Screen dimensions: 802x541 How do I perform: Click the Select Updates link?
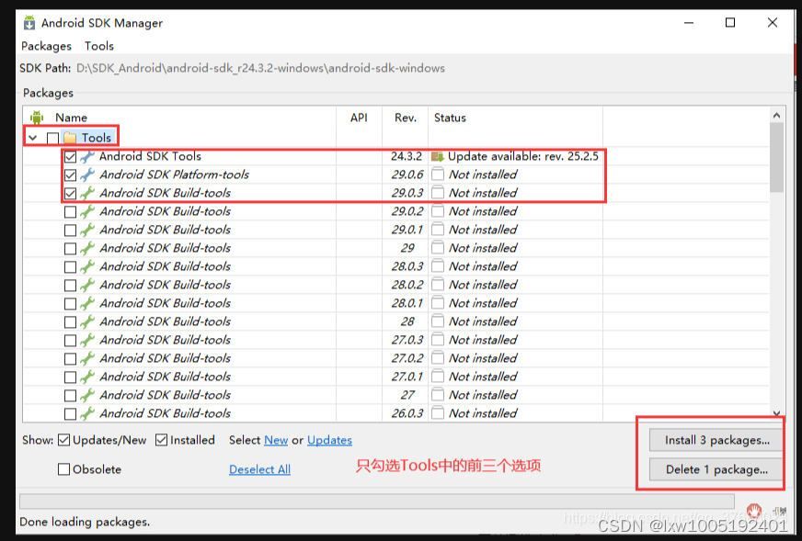329,440
